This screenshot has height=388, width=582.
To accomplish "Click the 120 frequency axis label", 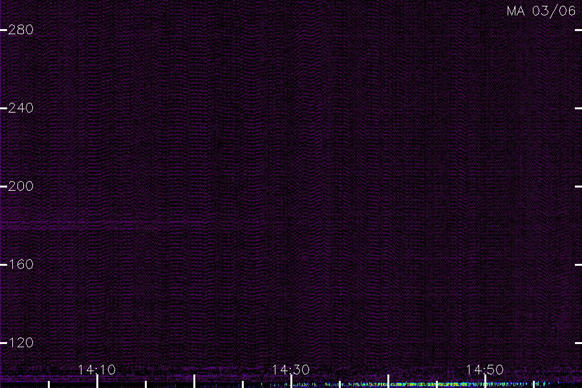I will pyautogui.click(x=21, y=342).
